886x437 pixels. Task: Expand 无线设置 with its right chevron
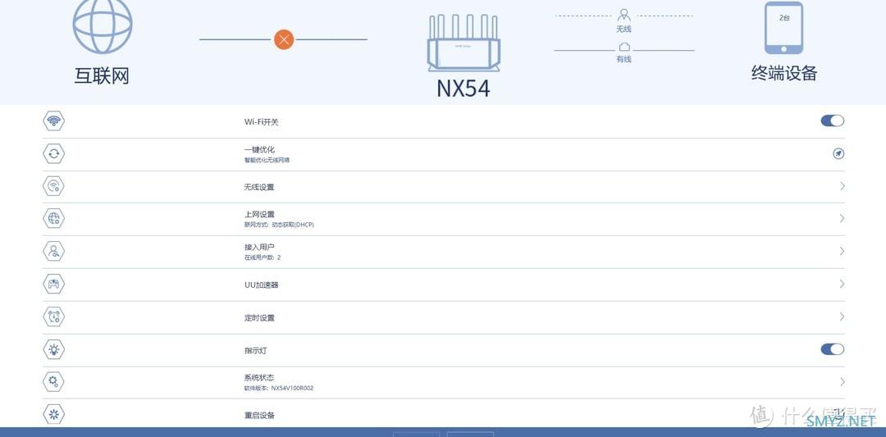[842, 186]
